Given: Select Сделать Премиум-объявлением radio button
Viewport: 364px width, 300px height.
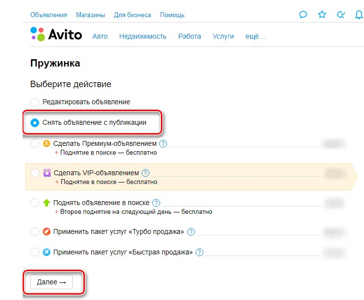Looking at the screenshot, I should tap(35, 143).
